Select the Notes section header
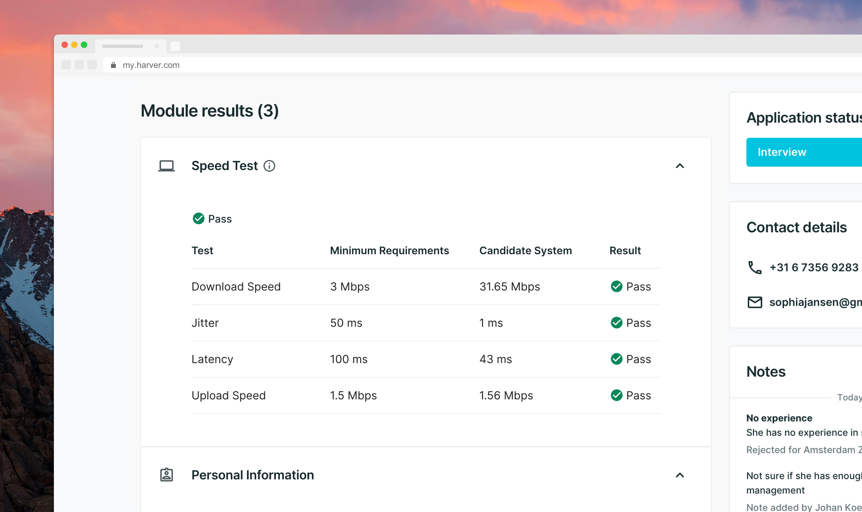The height and width of the screenshot is (512, 862). (766, 371)
